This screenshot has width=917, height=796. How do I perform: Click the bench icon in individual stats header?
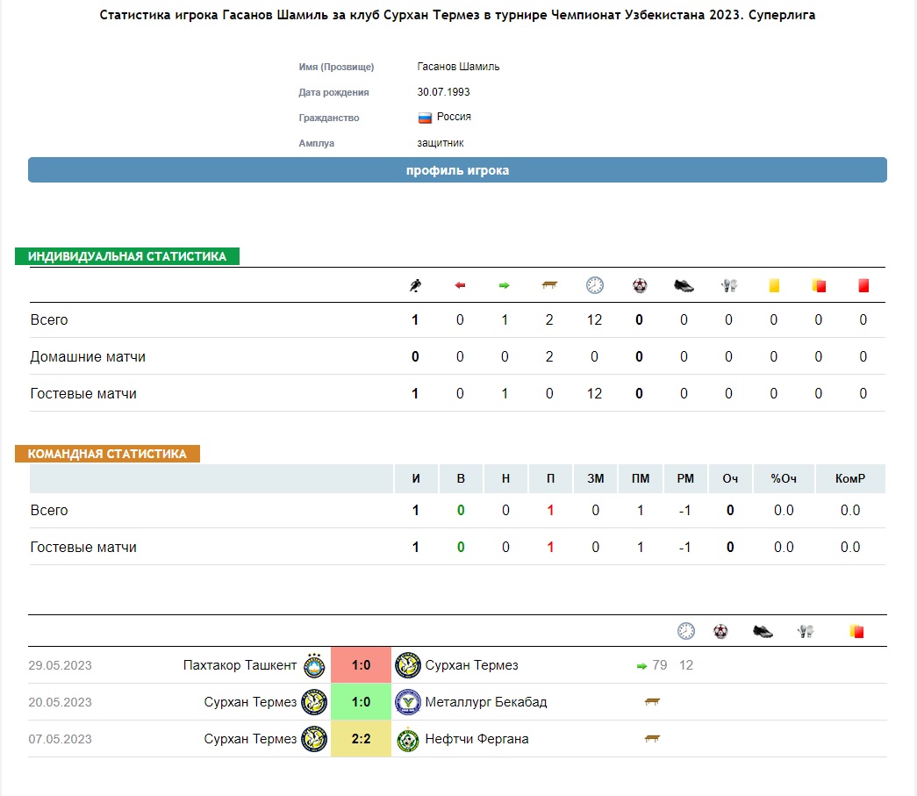coord(549,285)
